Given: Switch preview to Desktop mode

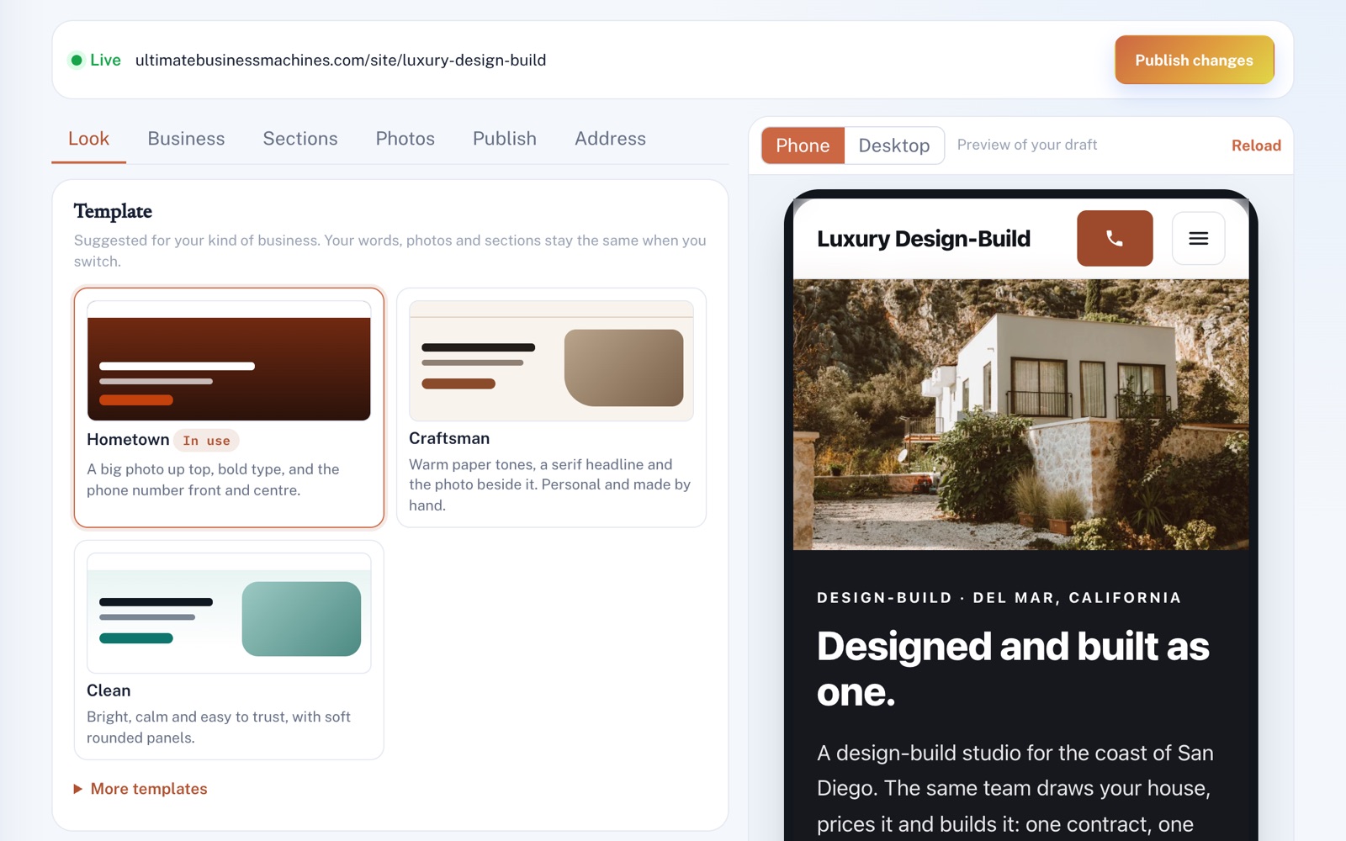Looking at the screenshot, I should click(893, 145).
